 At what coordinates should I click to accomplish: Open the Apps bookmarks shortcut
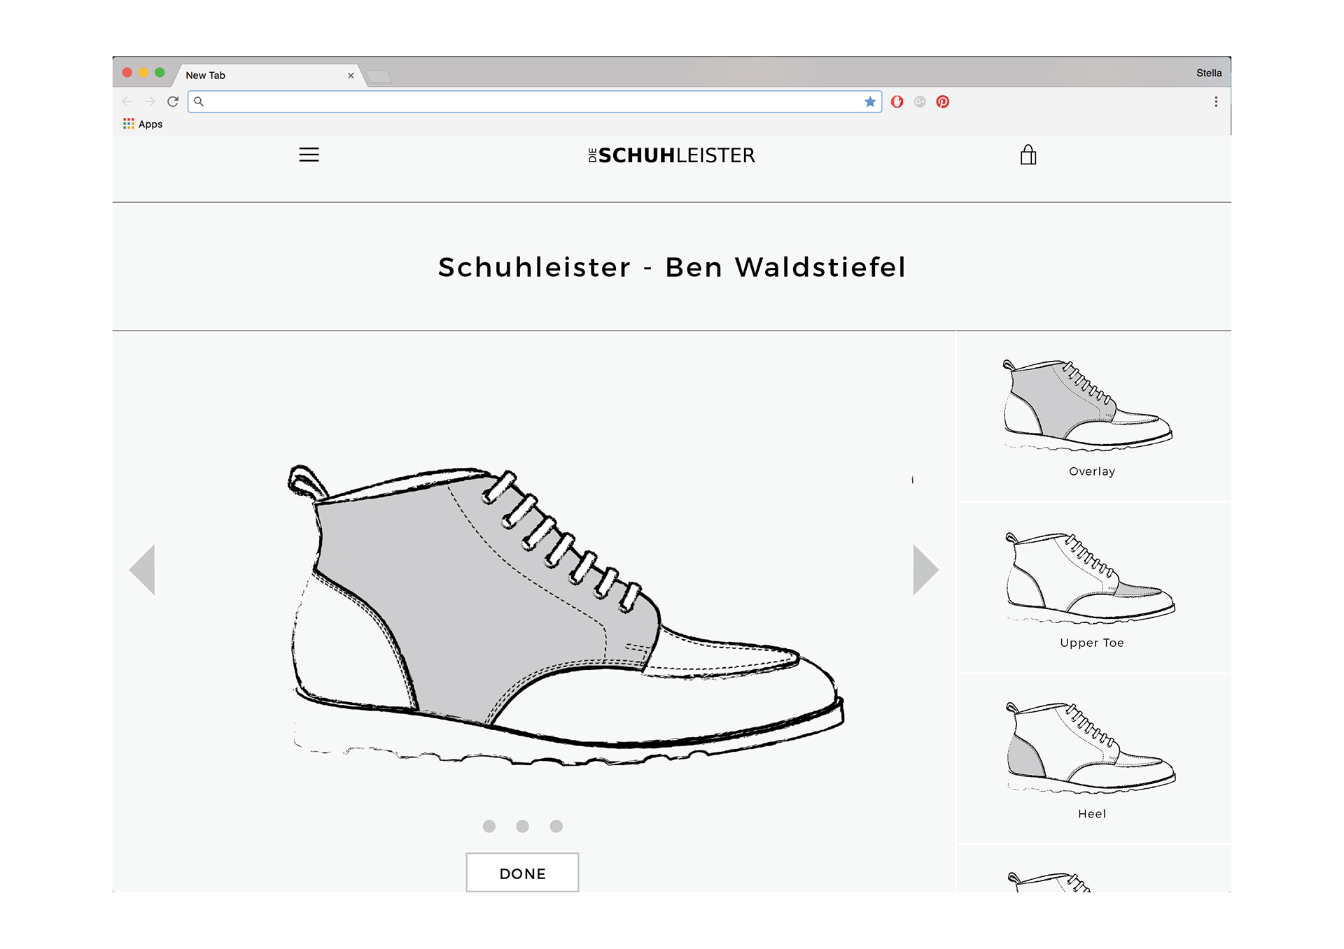tap(143, 124)
